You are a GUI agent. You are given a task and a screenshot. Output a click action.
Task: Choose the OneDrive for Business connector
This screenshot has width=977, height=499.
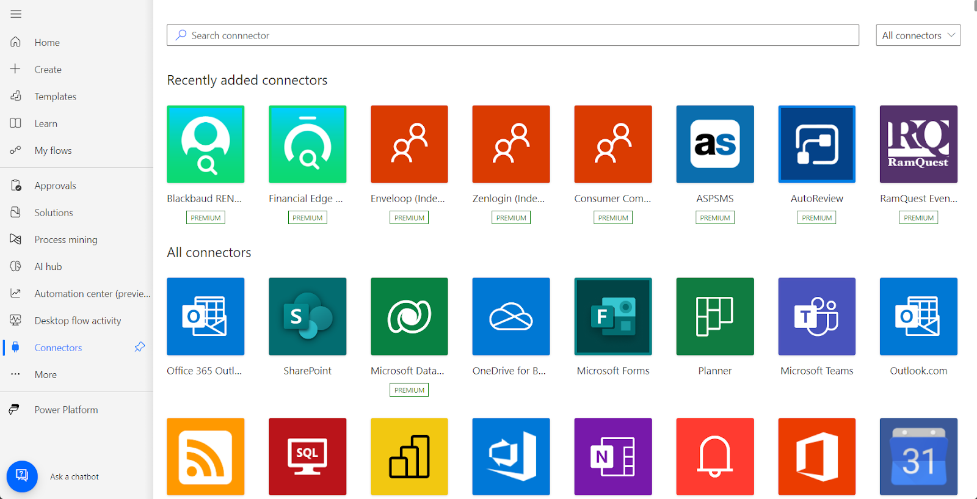(x=511, y=316)
